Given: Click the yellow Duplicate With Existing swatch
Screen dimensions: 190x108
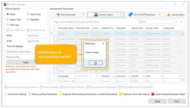Looking at the screenshot, I should point(60,94).
